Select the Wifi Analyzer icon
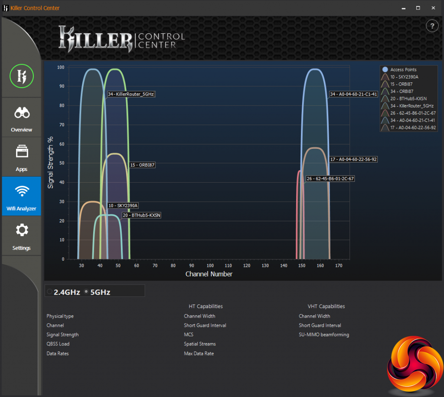Screen dimensions: 444x397 [22, 191]
